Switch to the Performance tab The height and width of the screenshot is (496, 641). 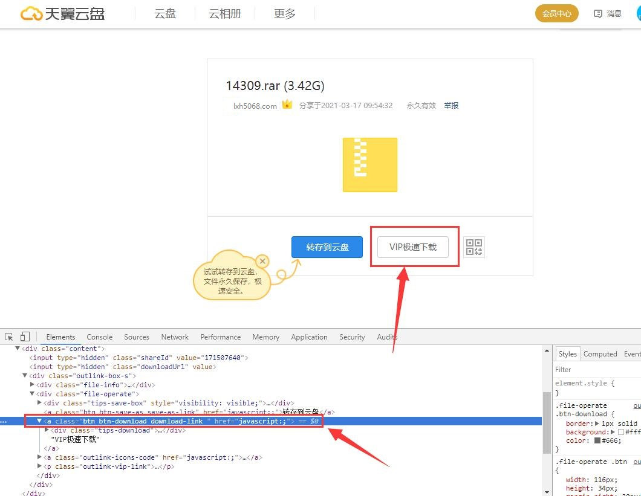[x=220, y=337]
